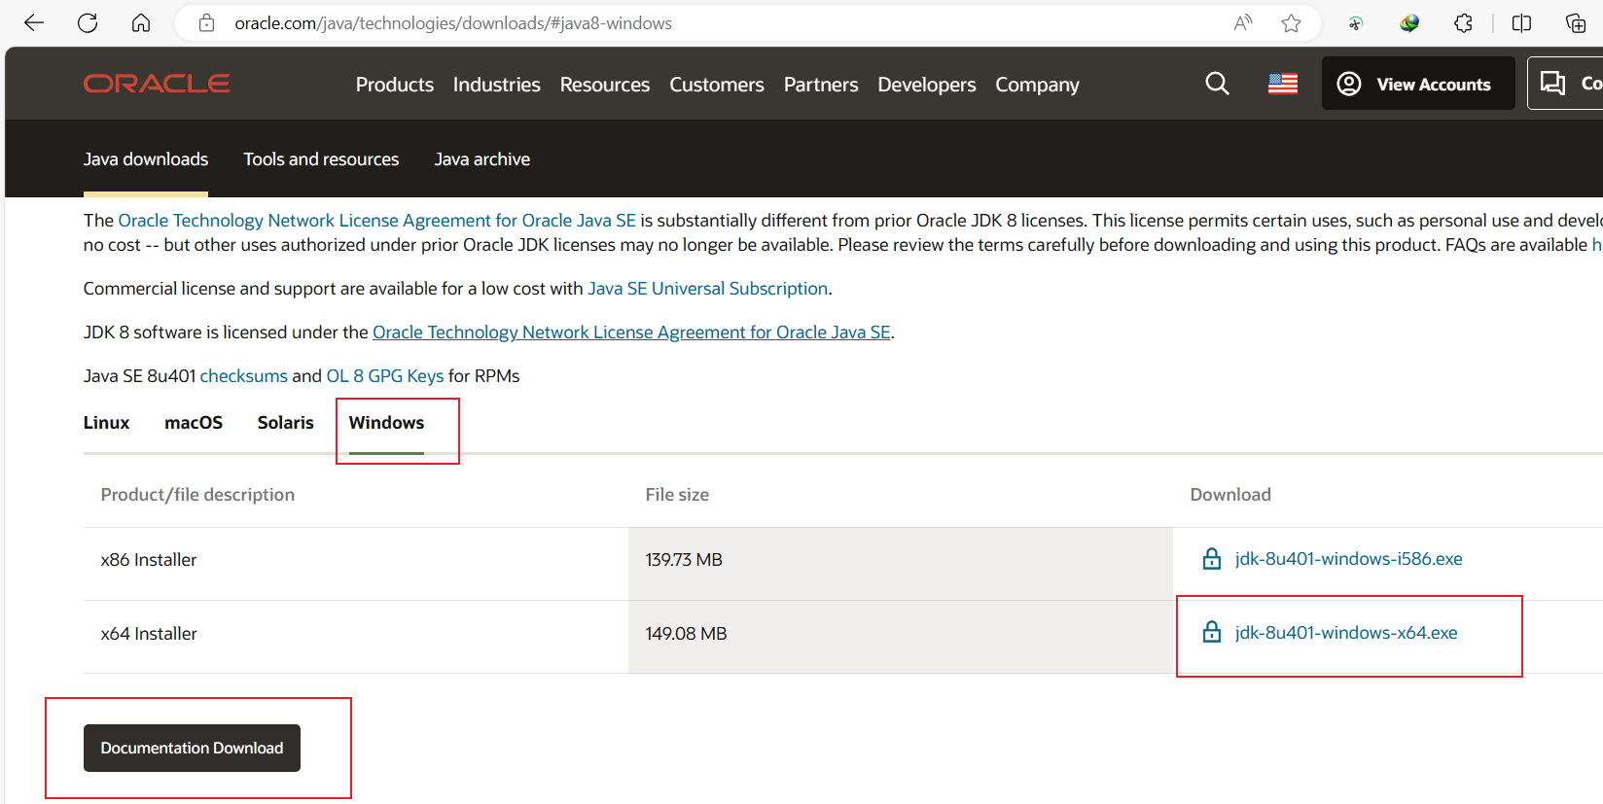1603x804 pixels.
Task: Open the Oracle site search magnifier
Action: coord(1217,84)
